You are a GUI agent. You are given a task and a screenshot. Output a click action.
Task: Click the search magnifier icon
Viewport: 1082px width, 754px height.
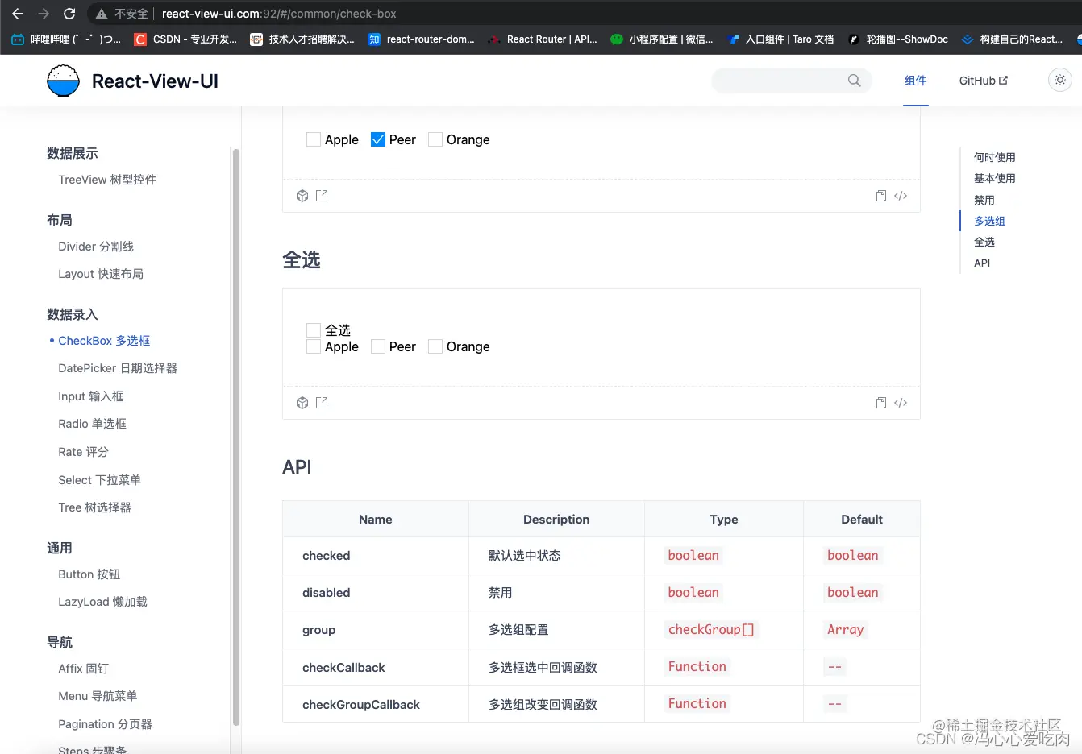point(855,81)
